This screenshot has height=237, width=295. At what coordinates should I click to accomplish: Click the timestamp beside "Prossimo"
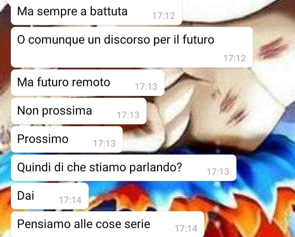click(x=104, y=143)
